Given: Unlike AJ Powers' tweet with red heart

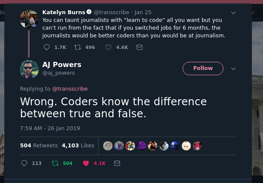Looking at the screenshot, I should pyautogui.click(x=86, y=163).
